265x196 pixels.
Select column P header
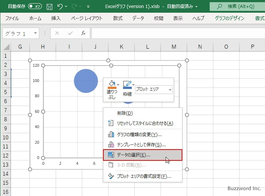[252, 47]
